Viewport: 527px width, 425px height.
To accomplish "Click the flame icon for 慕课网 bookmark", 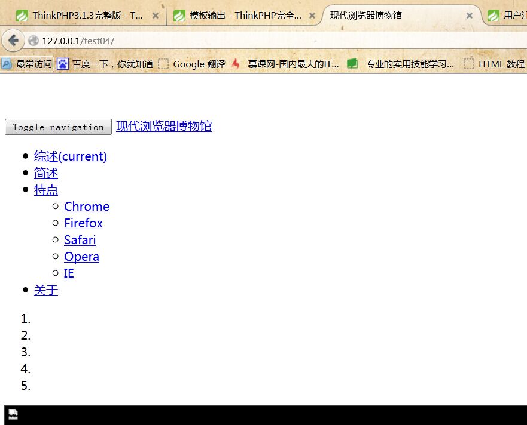I will pos(236,64).
